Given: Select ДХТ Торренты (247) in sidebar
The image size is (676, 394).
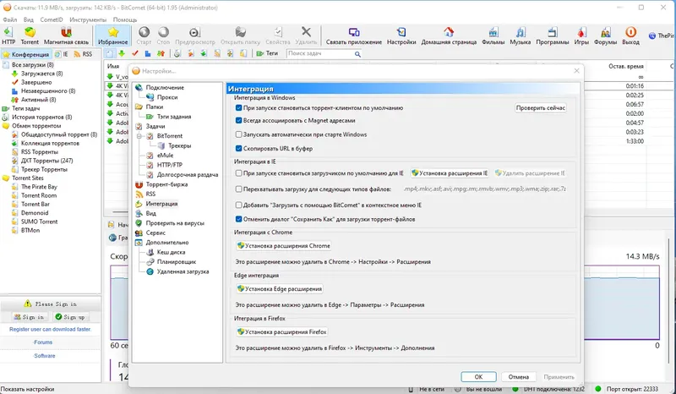Looking at the screenshot, I should (47, 161).
